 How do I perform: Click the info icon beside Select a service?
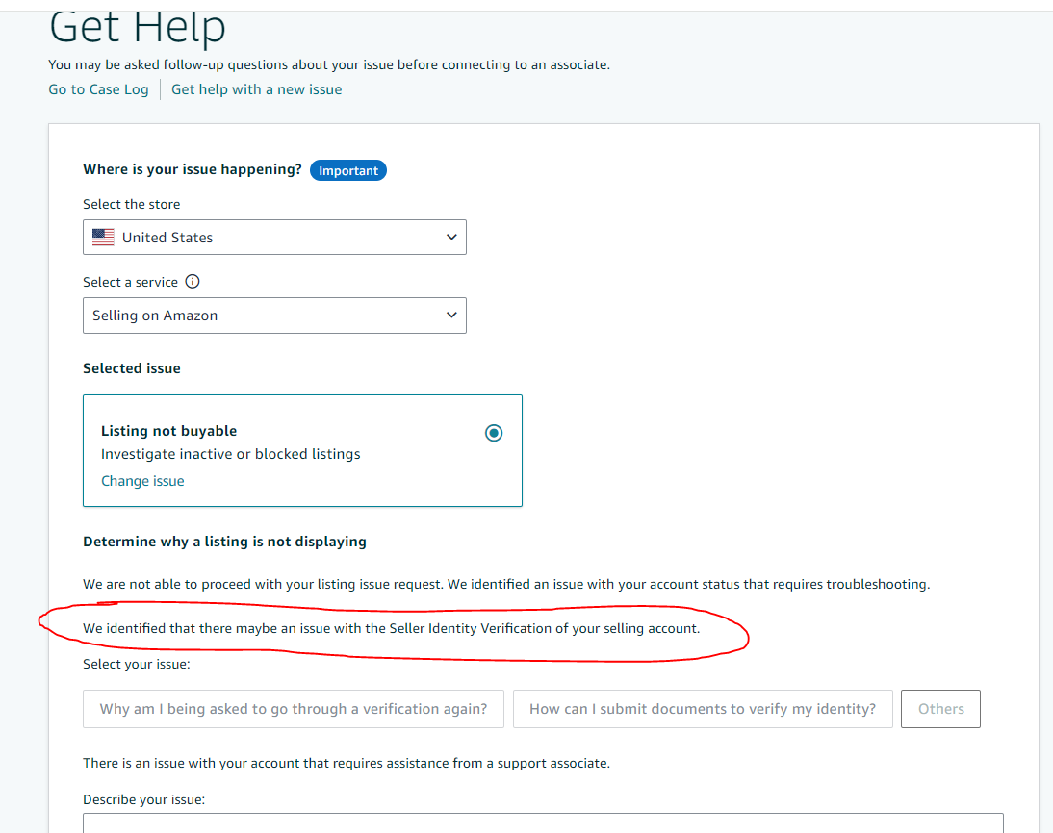193,281
